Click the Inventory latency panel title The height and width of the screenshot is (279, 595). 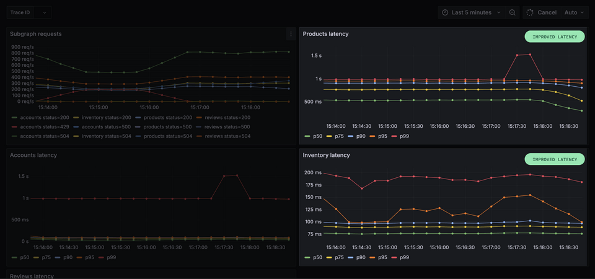pos(327,155)
